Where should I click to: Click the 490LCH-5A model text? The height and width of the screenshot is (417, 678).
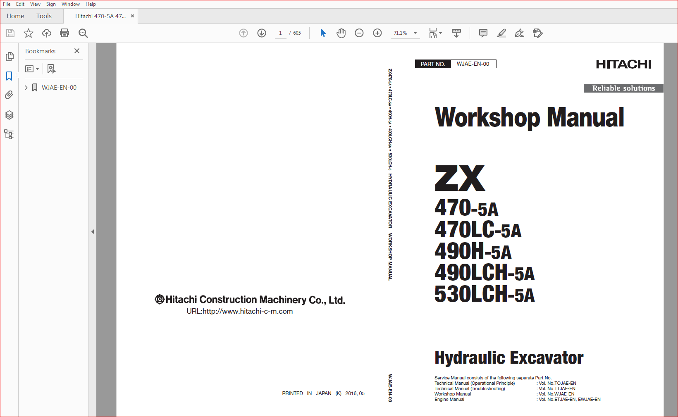pyautogui.click(x=485, y=272)
